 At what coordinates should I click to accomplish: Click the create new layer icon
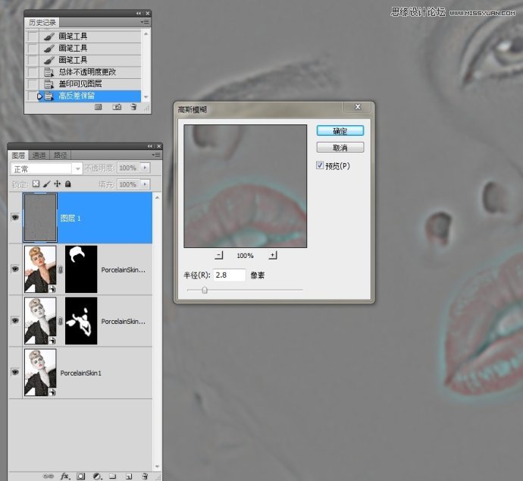(x=128, y=476)
